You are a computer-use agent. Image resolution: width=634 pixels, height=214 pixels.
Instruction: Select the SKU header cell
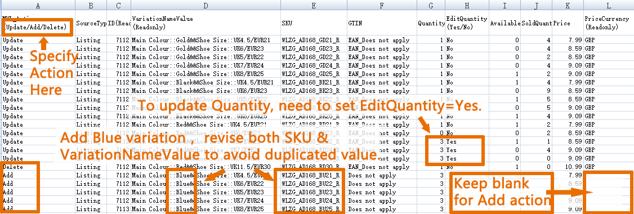(313, 23)
